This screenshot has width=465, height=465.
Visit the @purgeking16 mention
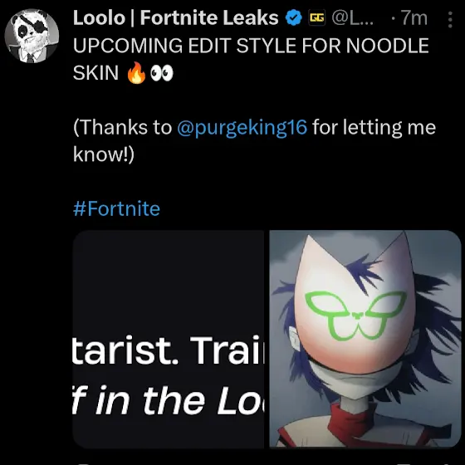point(242,128)
